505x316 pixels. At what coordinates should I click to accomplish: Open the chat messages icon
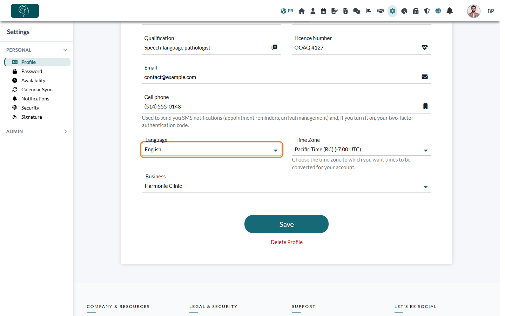point(357,11)
